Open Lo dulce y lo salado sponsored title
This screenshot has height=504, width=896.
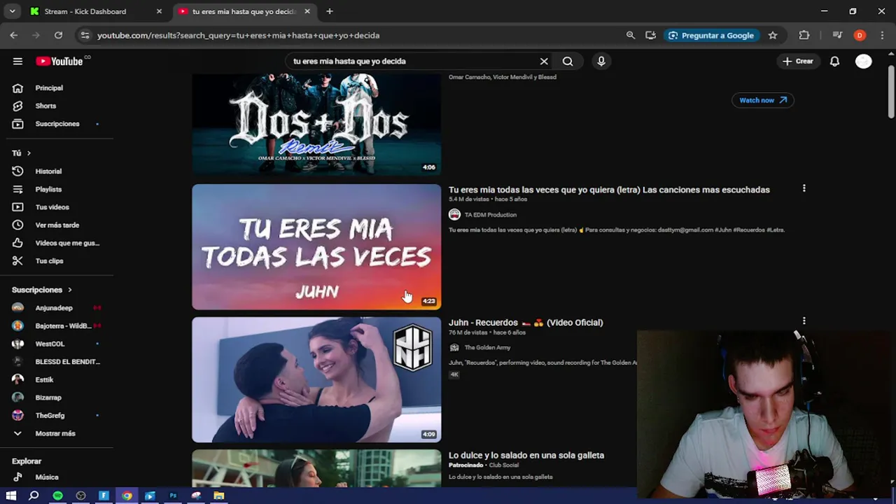pos(526,455)
